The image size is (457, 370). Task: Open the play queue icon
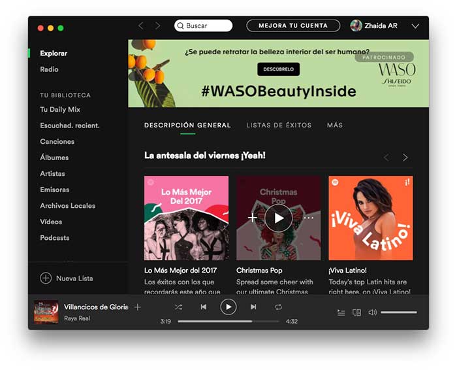[341, 312]
